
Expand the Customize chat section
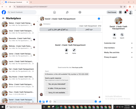click(x=118, y=43)
